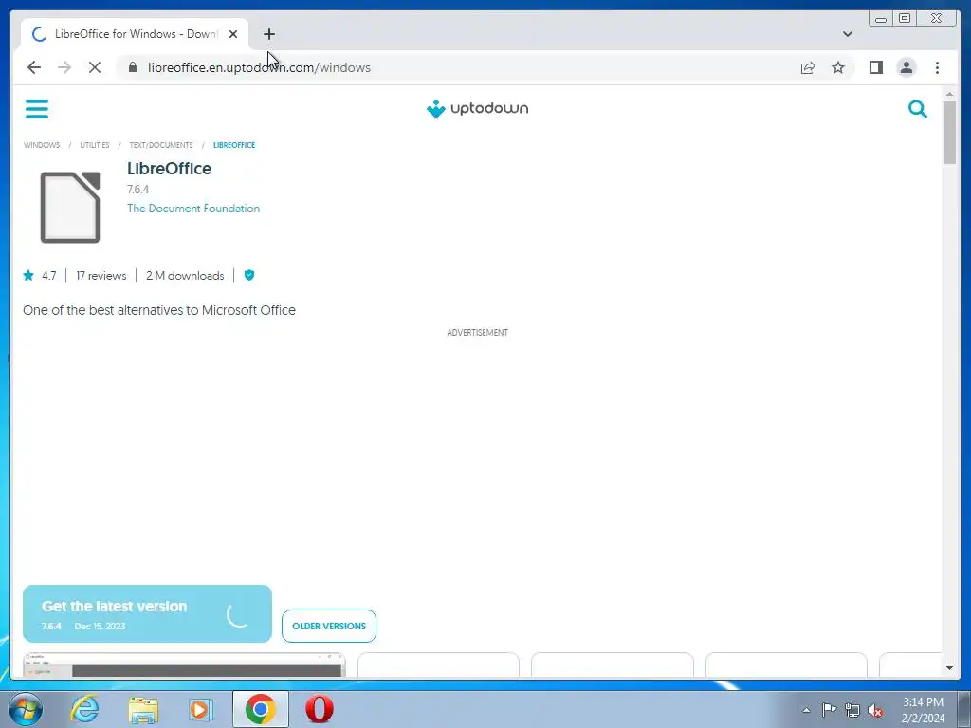Click the LIBREOFFICE breadcrumb
This screenshot has height=728, width=971.
click(234, 145)
